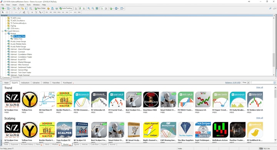Collapse the Expert Advisors tree node
Viewport: 277px width, 150px height.
pos(3,31)
